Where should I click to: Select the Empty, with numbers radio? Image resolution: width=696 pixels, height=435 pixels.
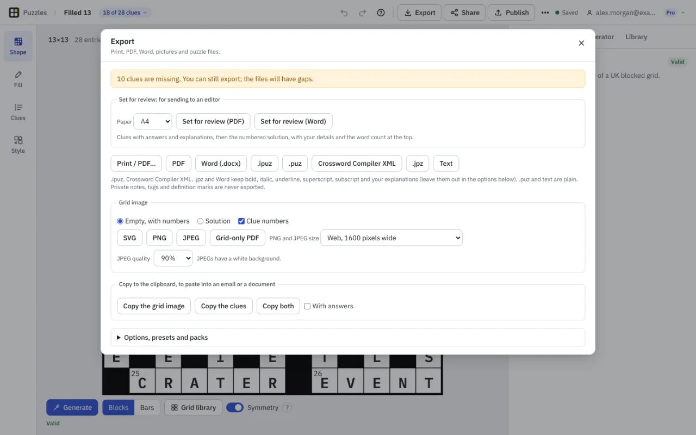[120, 221]
